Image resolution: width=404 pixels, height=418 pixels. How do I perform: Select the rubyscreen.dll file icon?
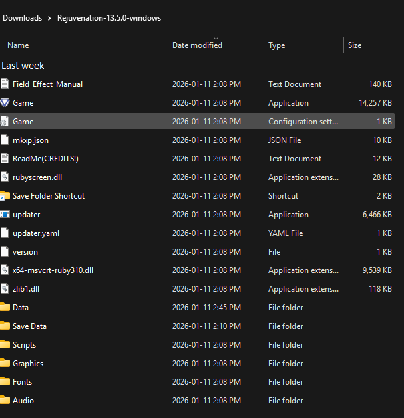5,177
